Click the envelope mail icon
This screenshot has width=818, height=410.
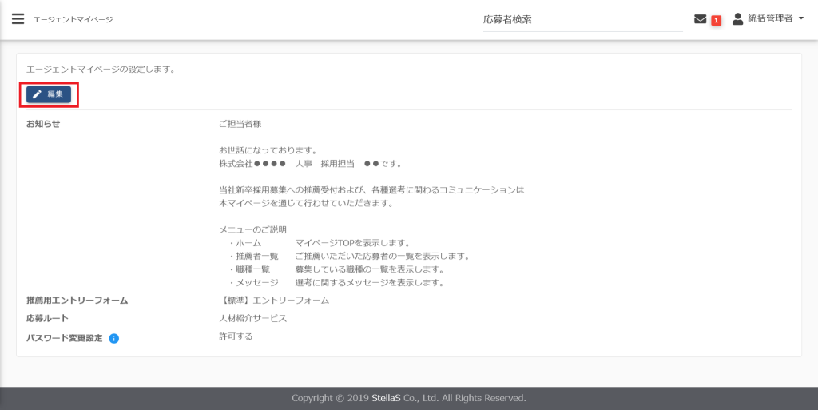click(701, 19)
